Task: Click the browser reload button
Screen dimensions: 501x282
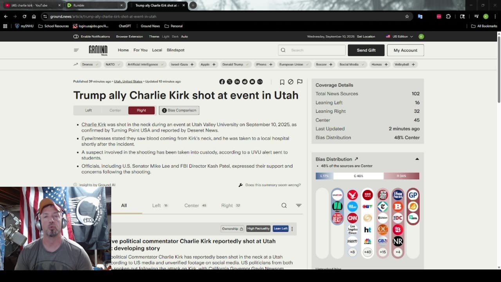Action: (x=24, y=16)
